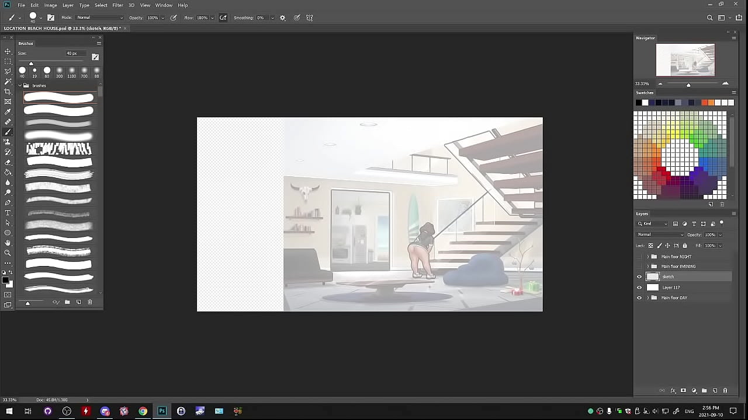Open the brush Mode dropdown

[x=99, y=17]
